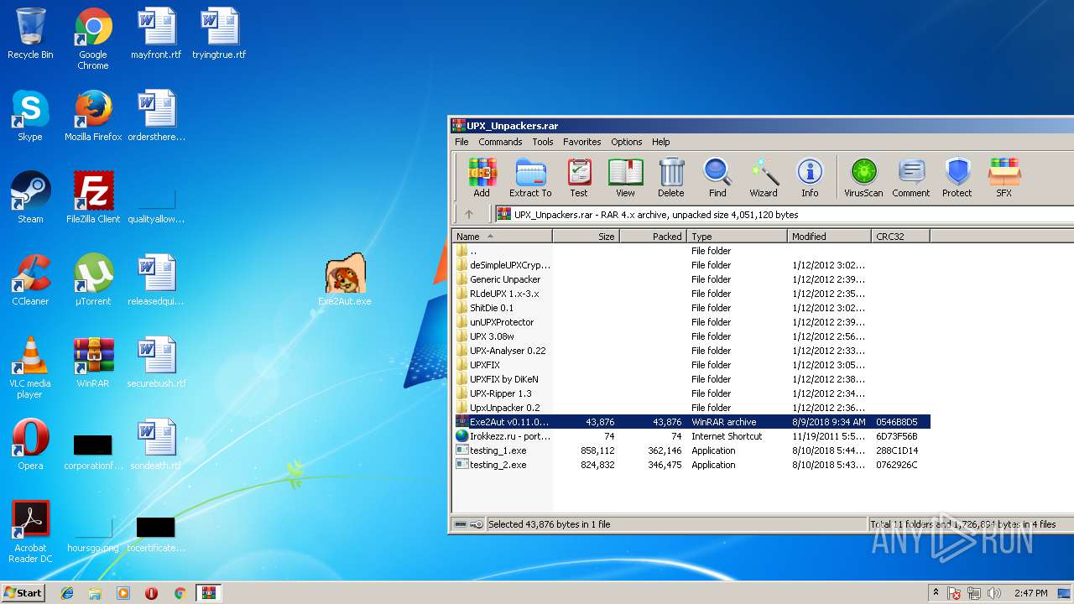Open the Commands menu
The image size is (1074, 604).
[x=500, y=142]
